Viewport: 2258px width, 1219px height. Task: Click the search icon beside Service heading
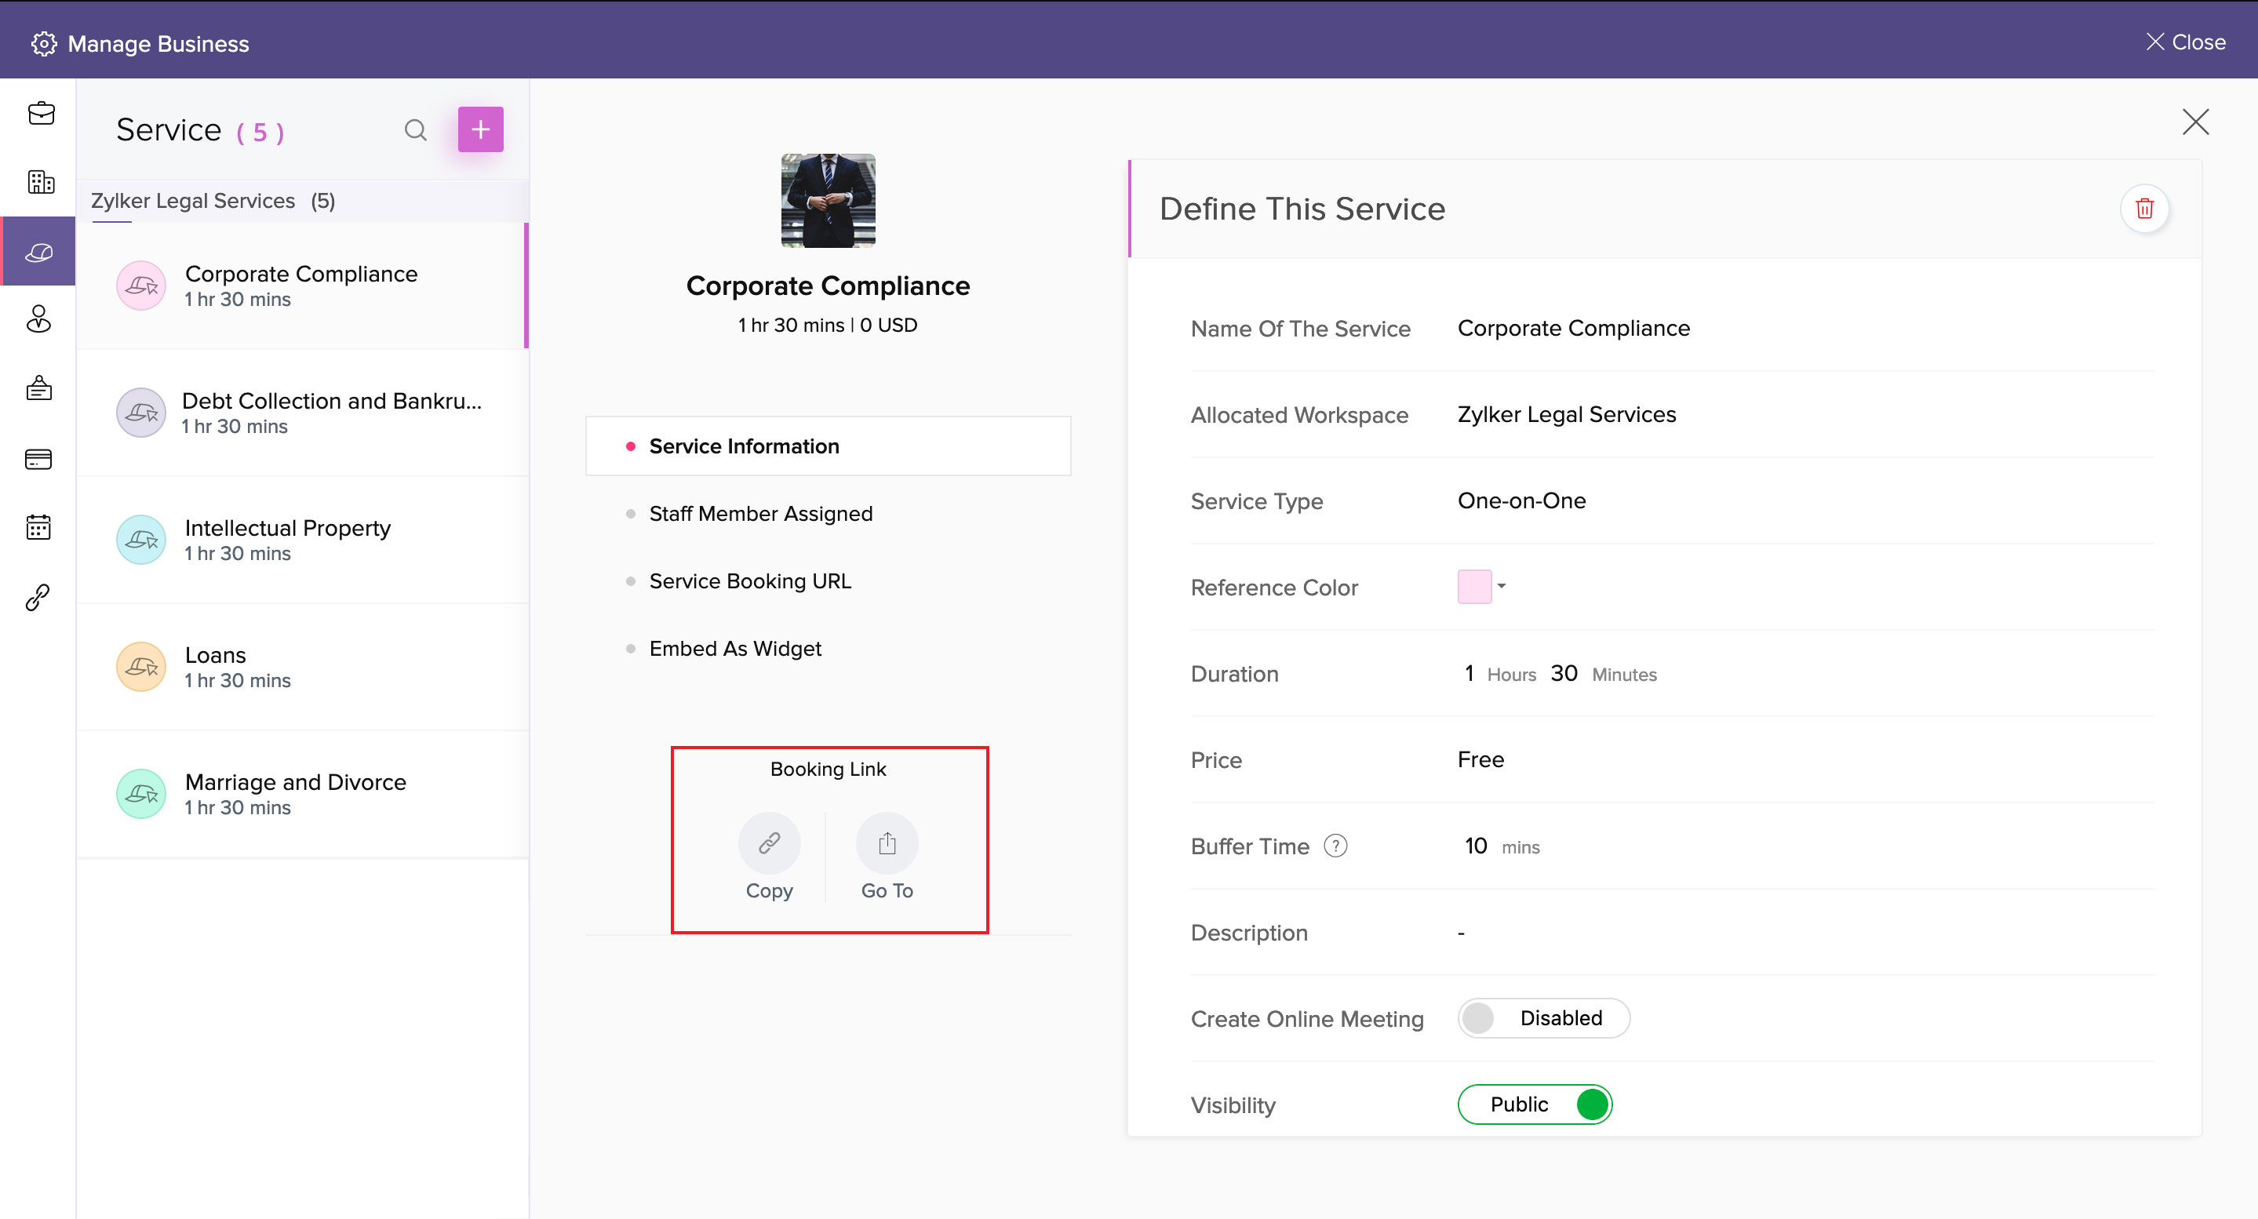416,130
